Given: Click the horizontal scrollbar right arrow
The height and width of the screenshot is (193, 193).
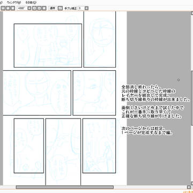Looking at the screenshot, I should (189, 187).
